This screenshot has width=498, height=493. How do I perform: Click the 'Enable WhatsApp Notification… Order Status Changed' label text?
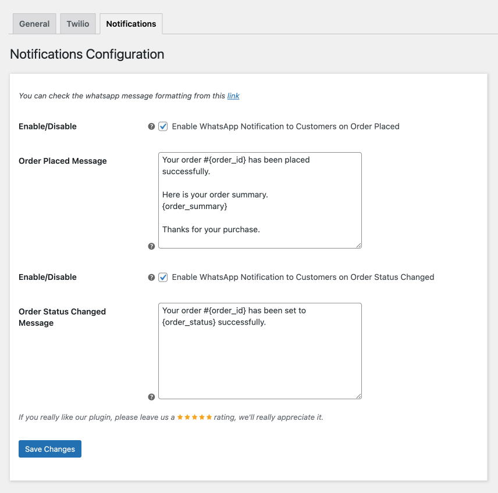(303, 278)
